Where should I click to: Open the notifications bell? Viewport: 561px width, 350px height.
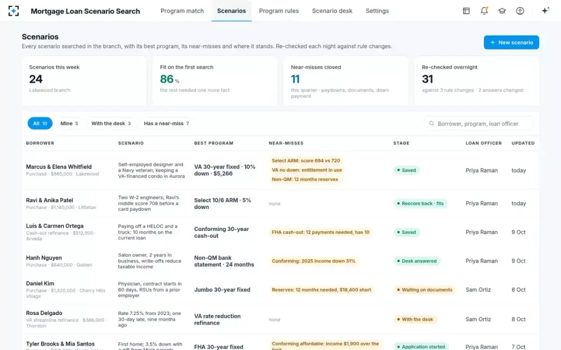[x=484, y=11]
